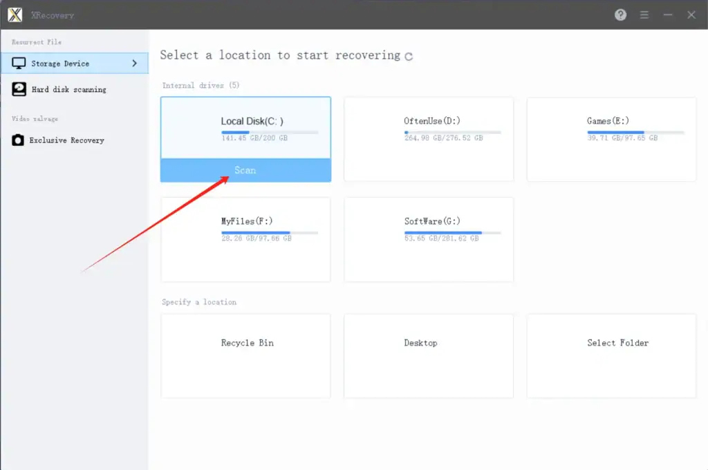
Task: Select the Games E drive tile
Action: [611, 138]
